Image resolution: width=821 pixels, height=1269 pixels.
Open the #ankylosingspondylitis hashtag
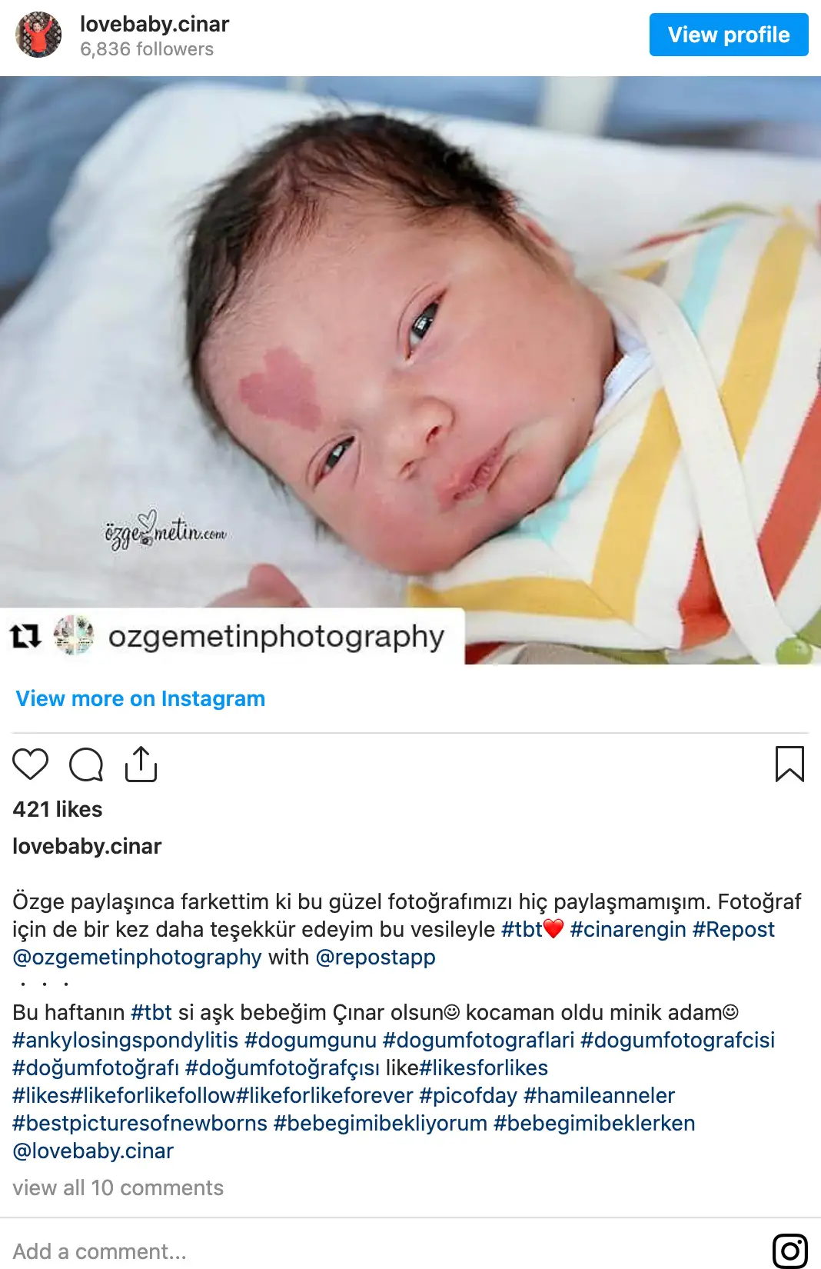click(x=125, y=1040)
